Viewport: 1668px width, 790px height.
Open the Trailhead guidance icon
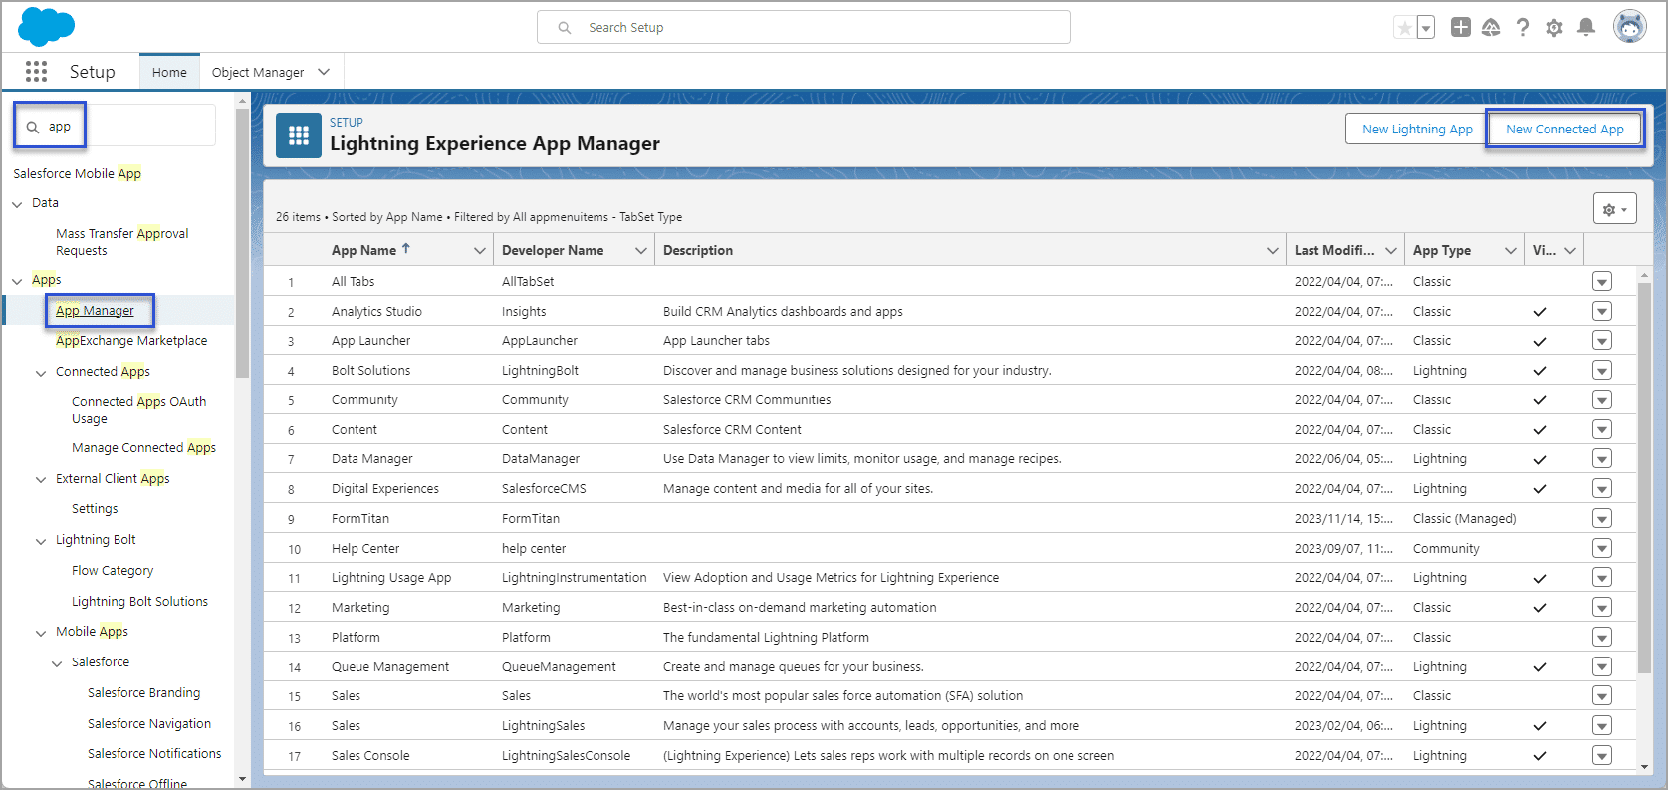pyautogui.click(x=1491, y=28)
